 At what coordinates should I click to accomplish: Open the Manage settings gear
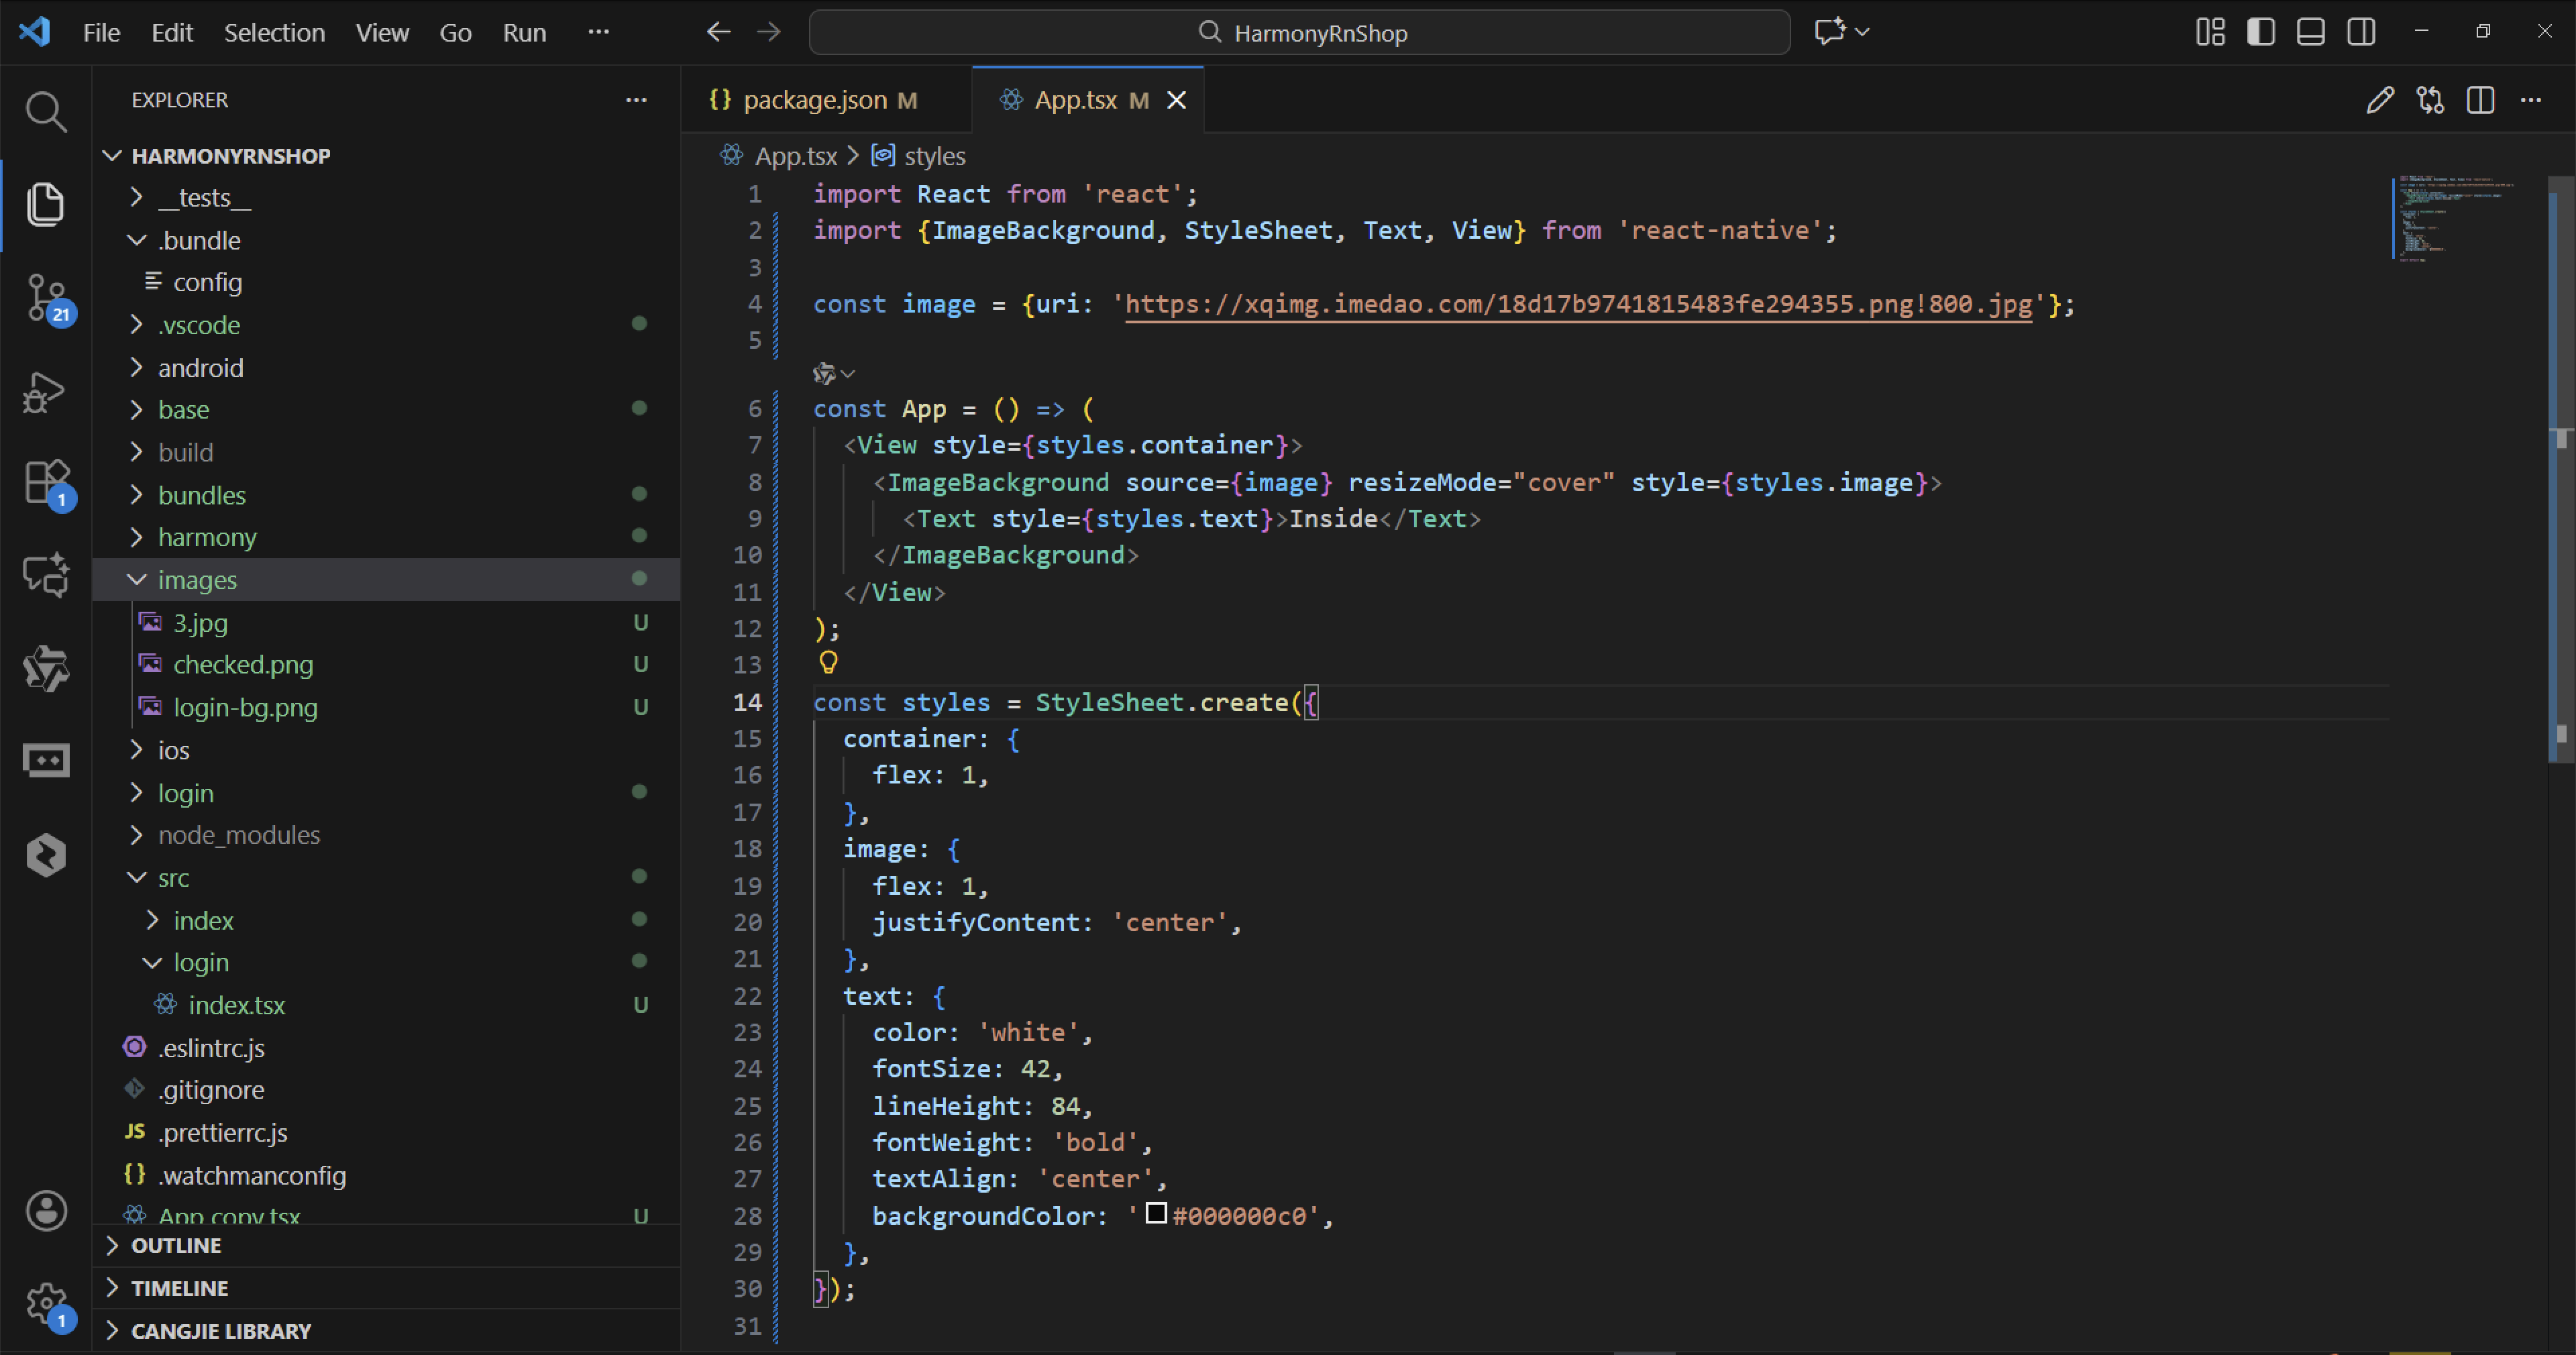[x=46, y=1304]
